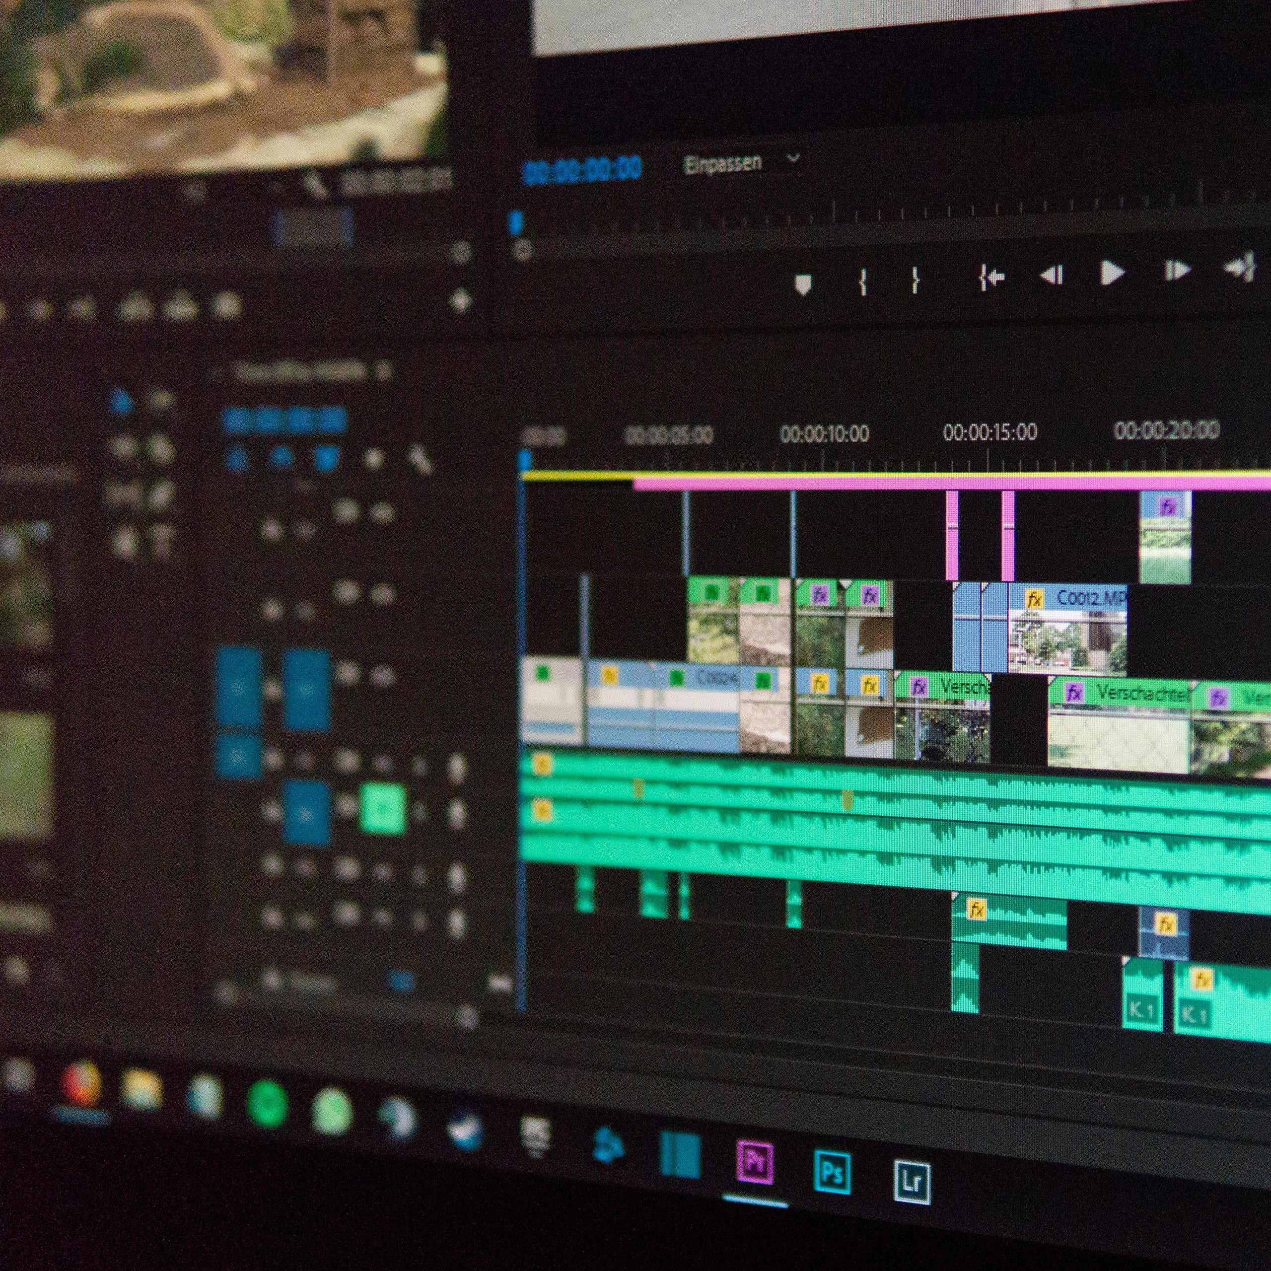The image size is (1271, 1271).
Task: Click the fx badge on clip C0012.MP4
Action: pyautogui.click(x=1035, y=599)
